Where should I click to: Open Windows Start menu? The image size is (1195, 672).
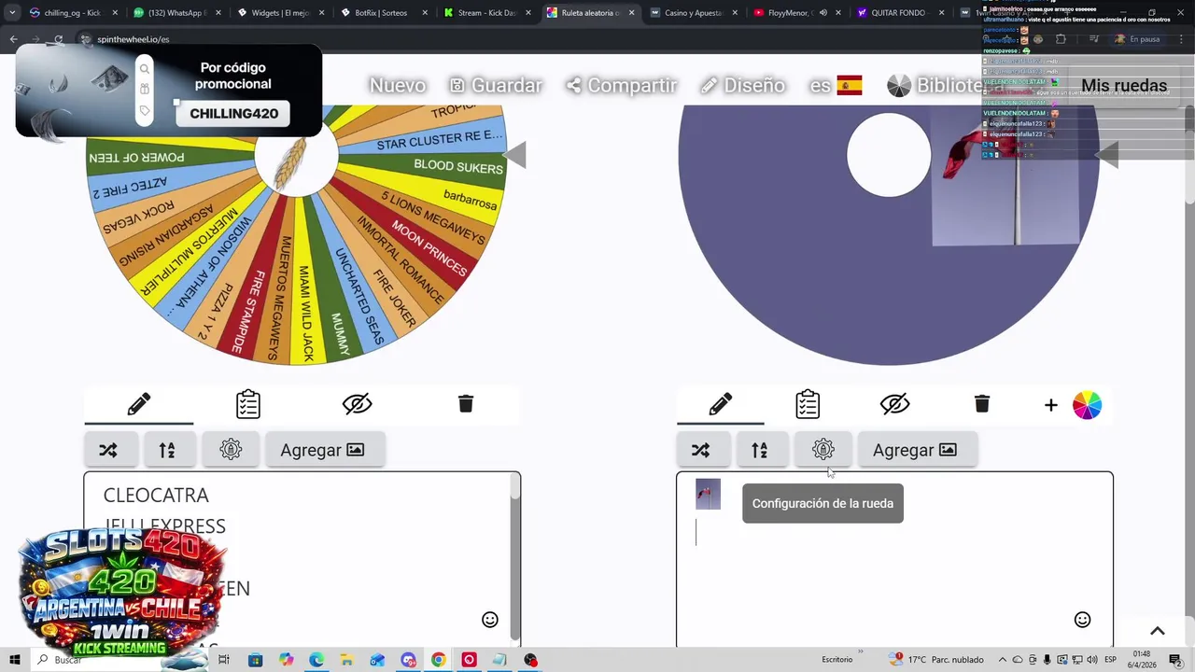(15, 660)
